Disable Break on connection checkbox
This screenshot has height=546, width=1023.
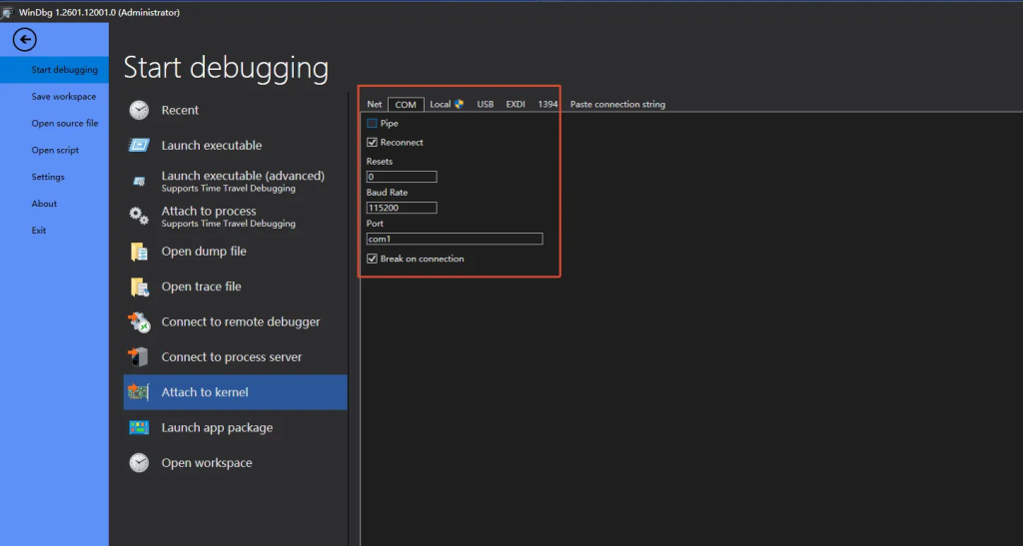(x=372, y=259)
